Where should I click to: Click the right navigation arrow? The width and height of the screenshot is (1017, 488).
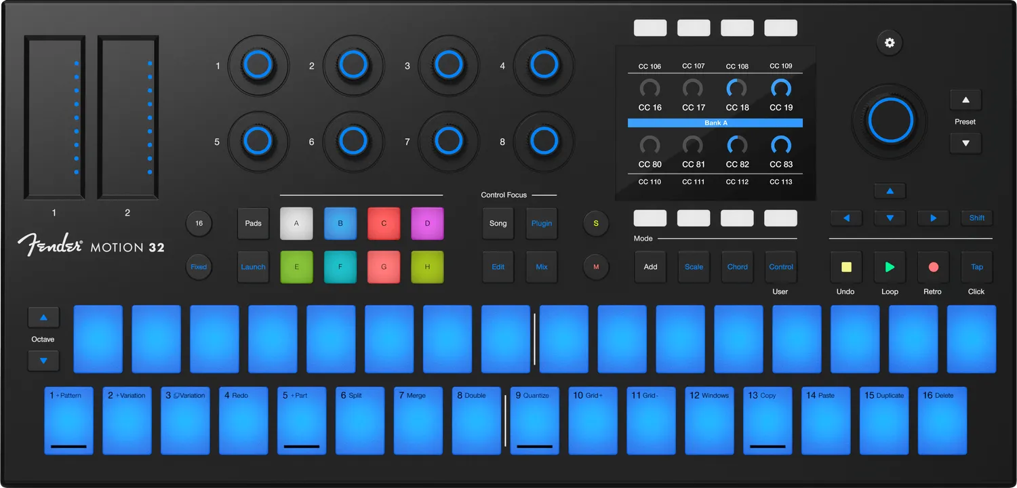click(x=934, y=218)
